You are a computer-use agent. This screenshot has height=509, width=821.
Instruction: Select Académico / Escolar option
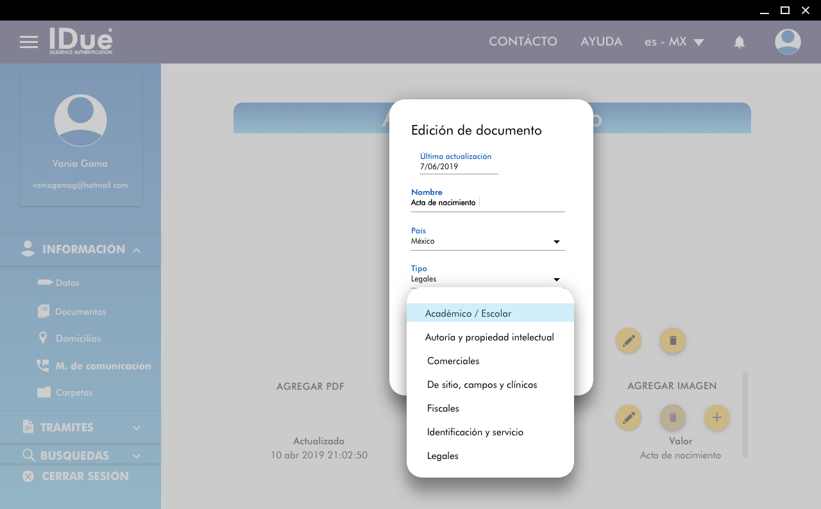point(490,313)
